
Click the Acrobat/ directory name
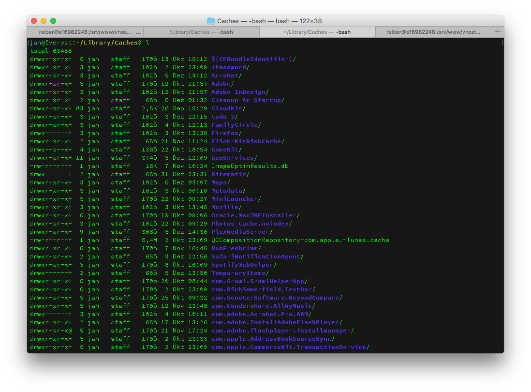226,75
